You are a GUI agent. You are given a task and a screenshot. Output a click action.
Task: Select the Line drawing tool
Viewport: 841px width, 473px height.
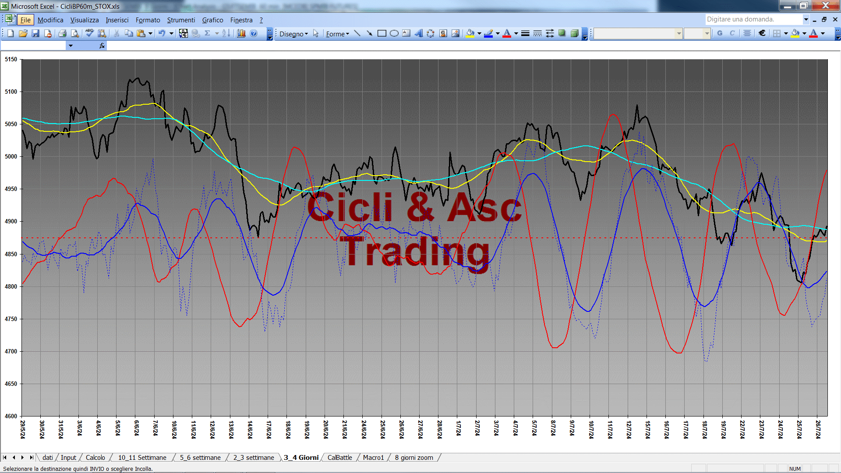coord(357,34)
